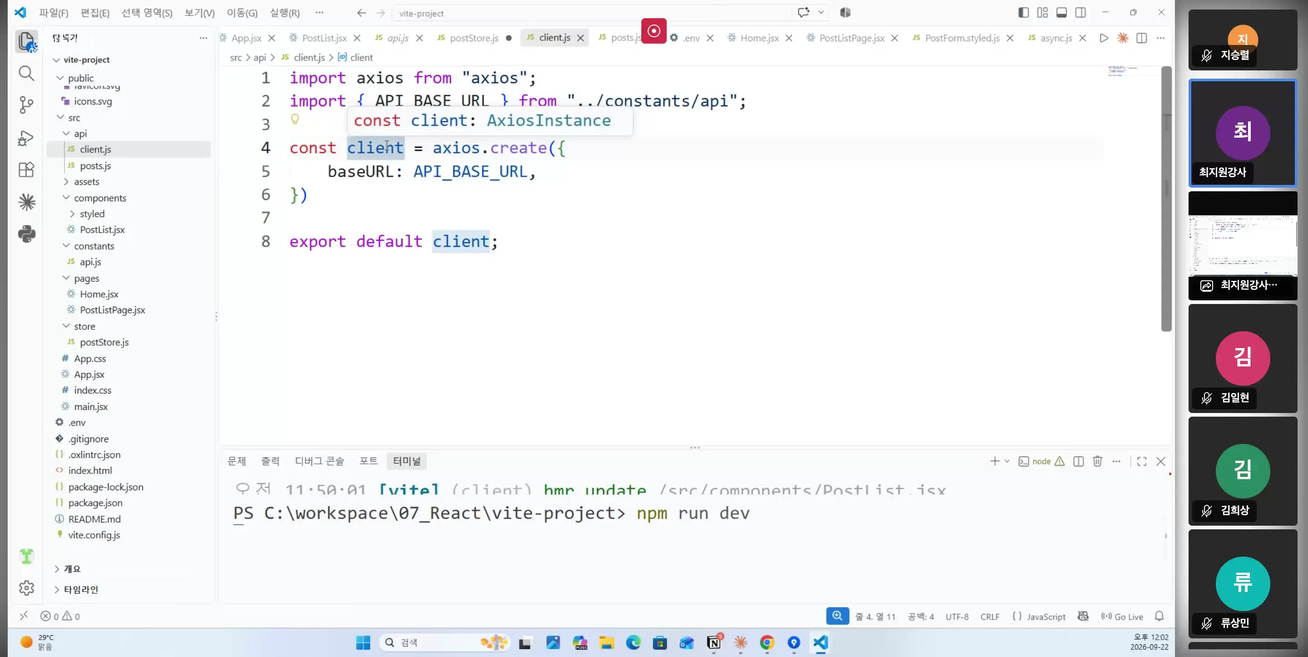Open the Source Control view
The image size is (1308, 657).
tap(26, 105)
